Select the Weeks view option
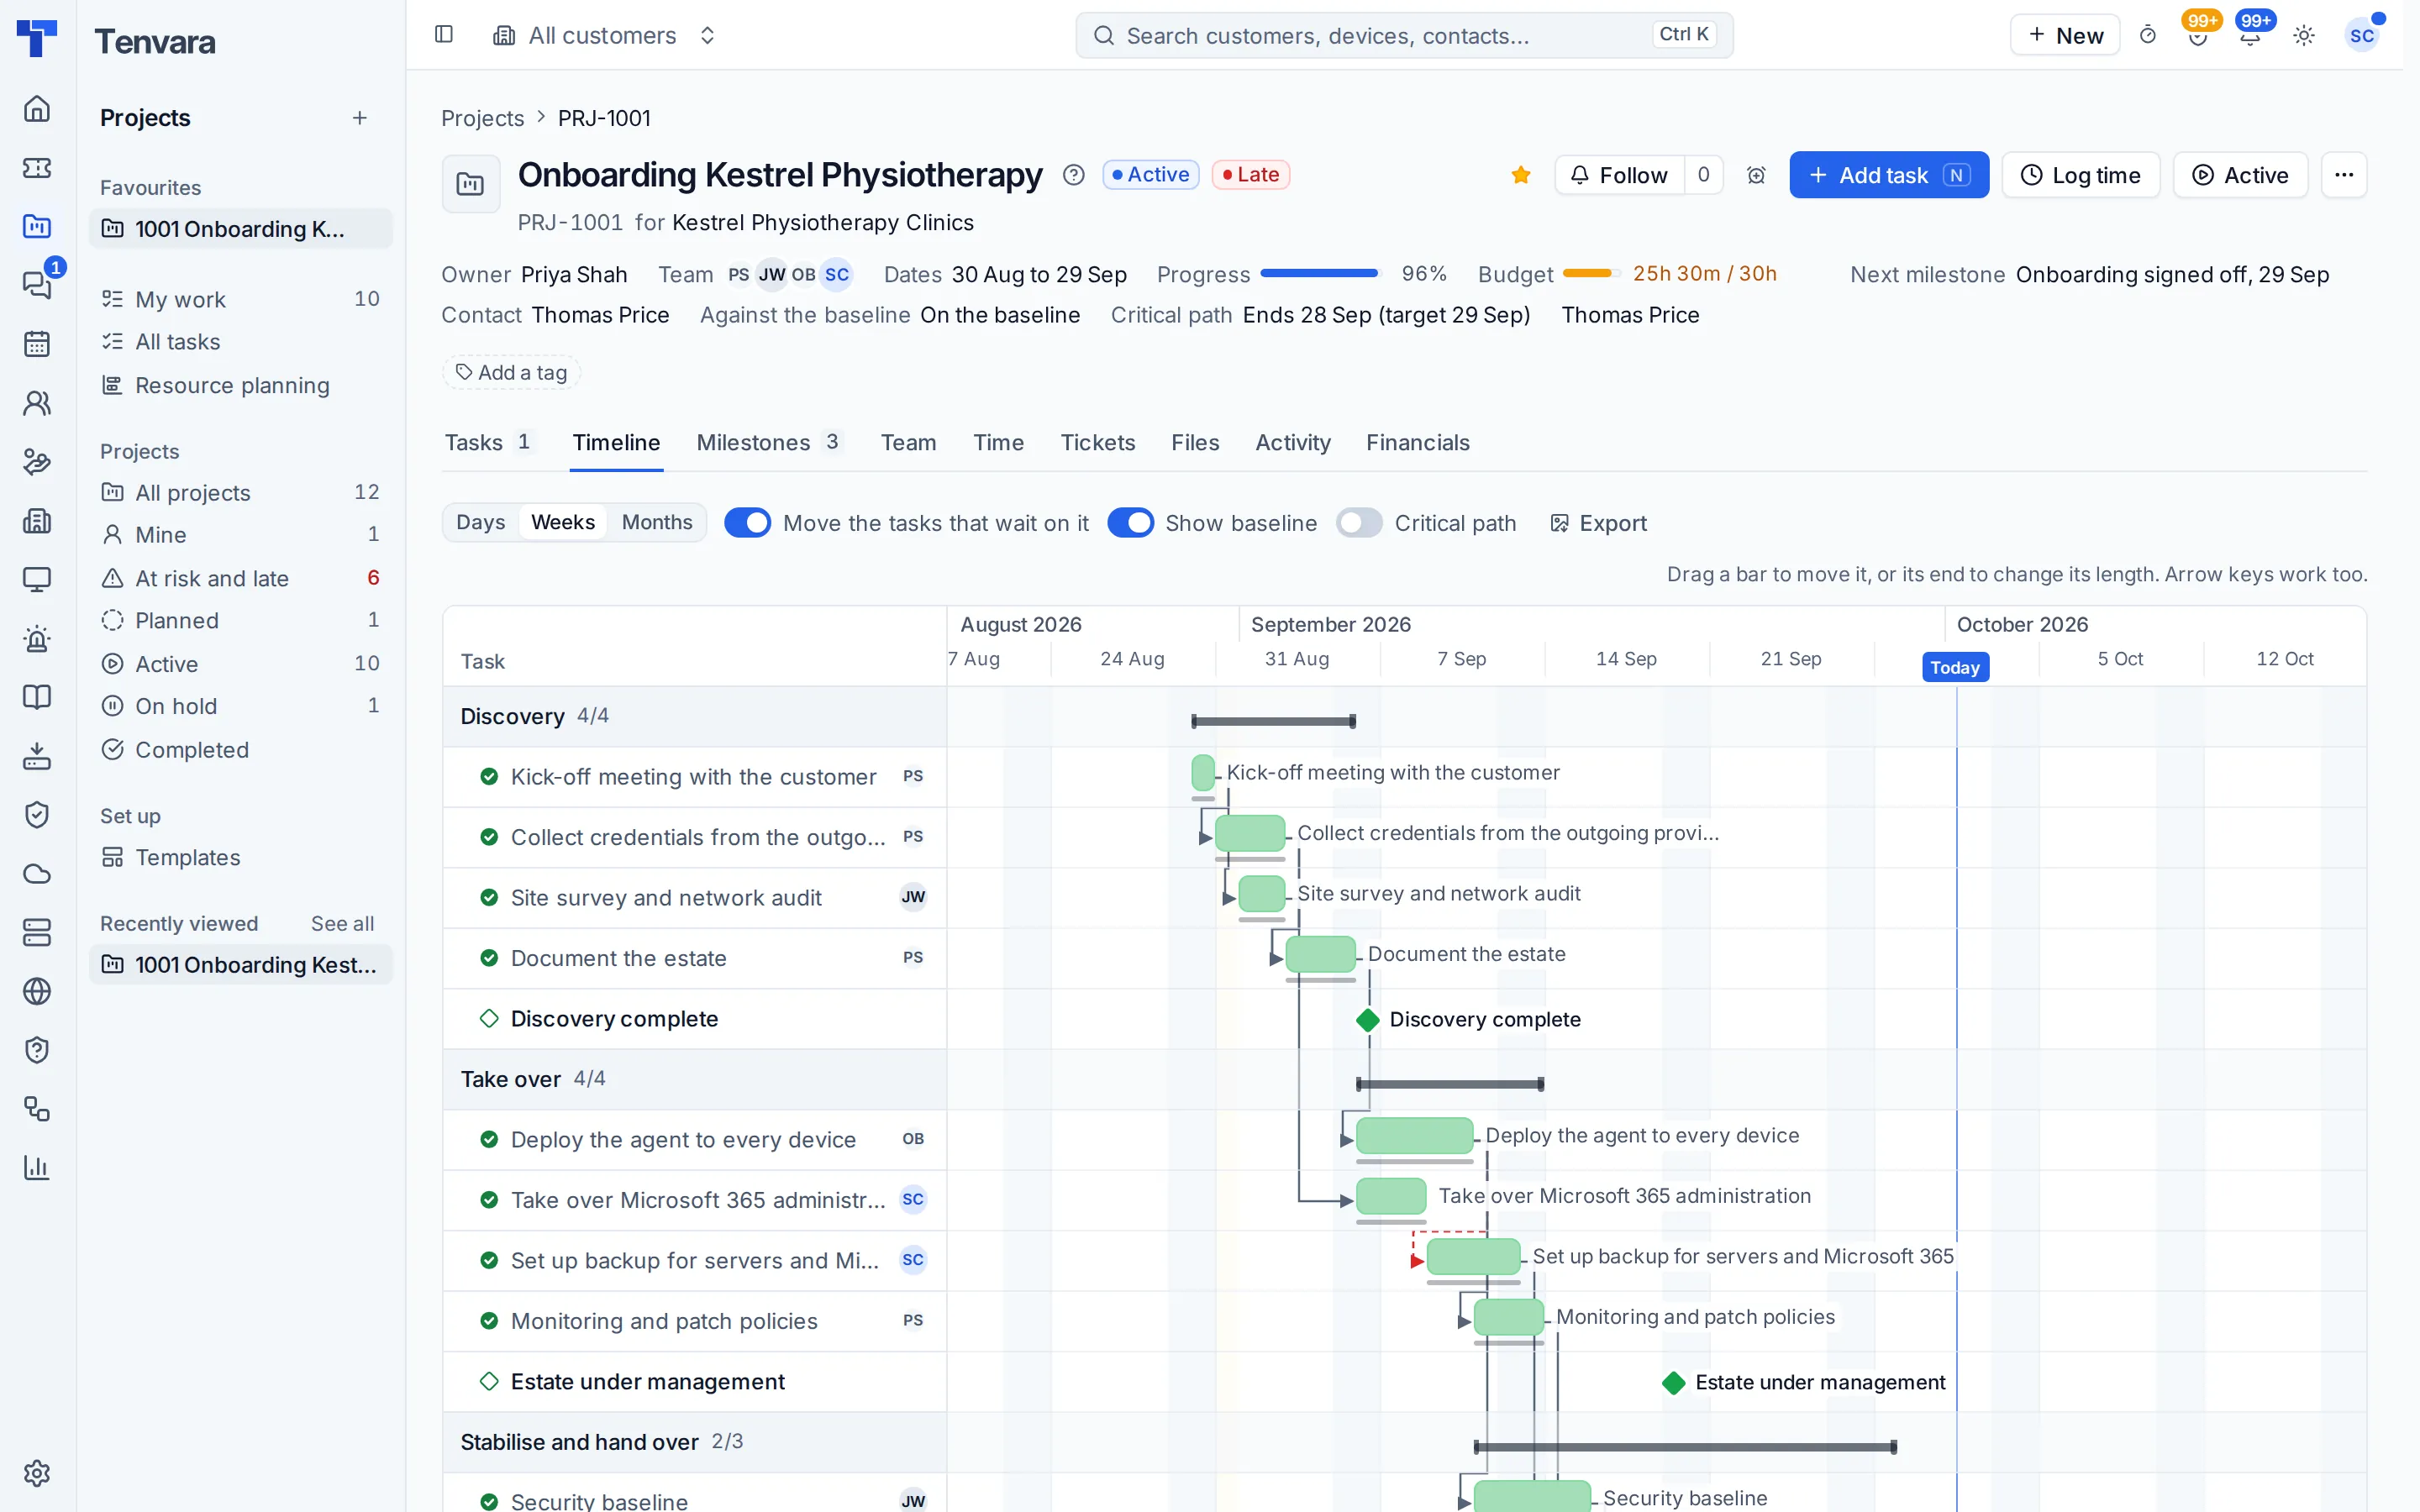This screenshot has width=2420, height=1512. click(563, 523)
